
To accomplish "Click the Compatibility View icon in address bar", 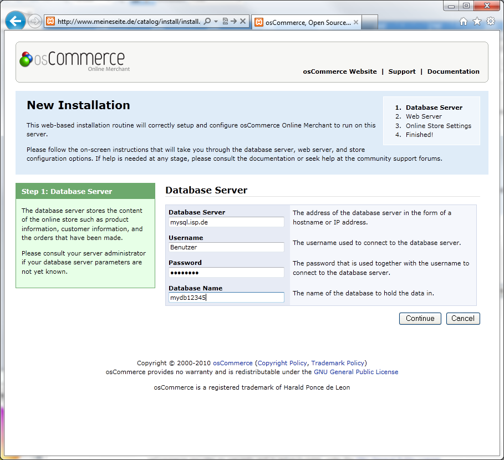I will coord(225,22).
